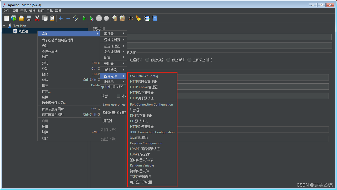
Task: Save the test plan using the Save icon
Action: [x=29, y=18]
